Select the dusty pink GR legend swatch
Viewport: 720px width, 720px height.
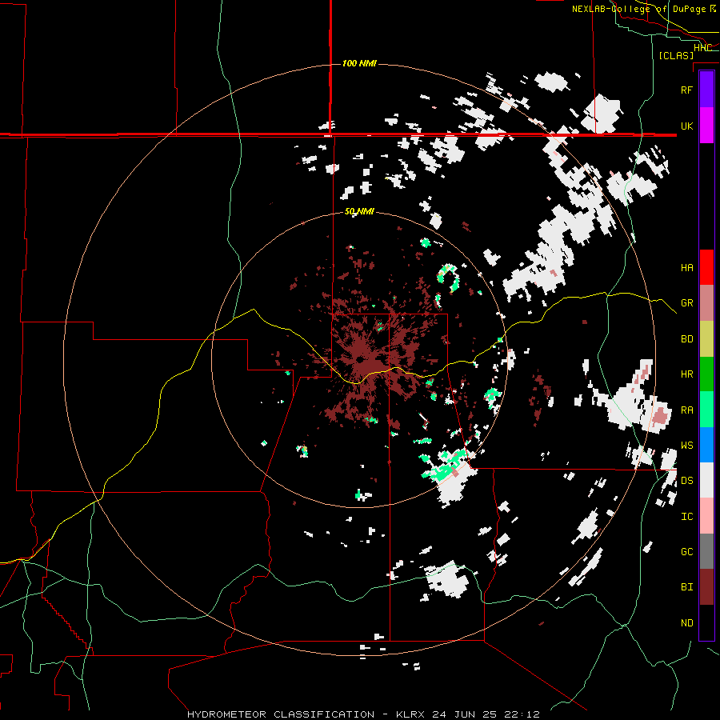706,302
